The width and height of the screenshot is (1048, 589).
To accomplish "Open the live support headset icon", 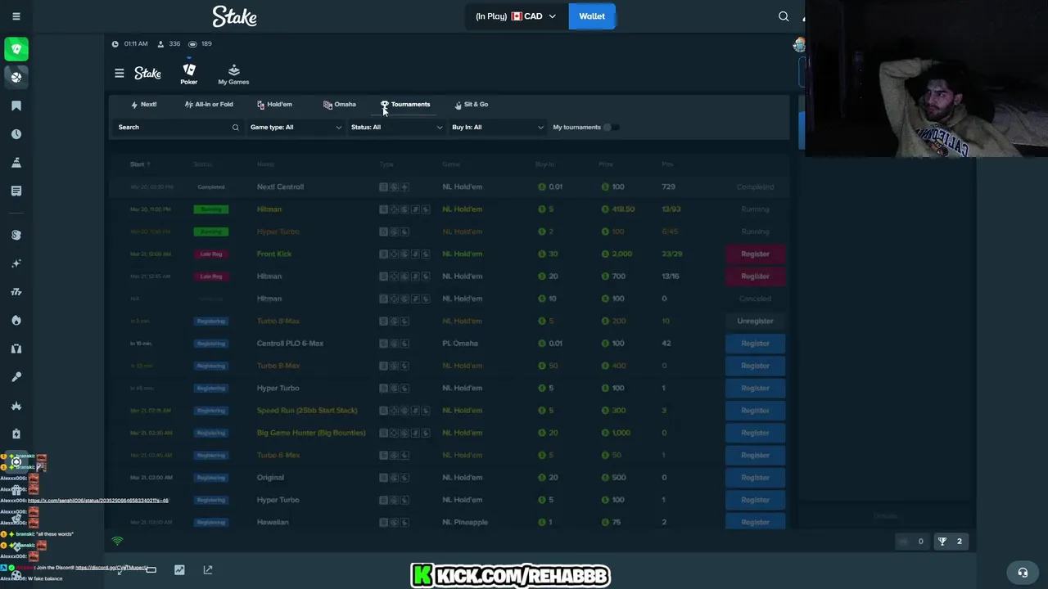I will click(x=1023, y=573).
